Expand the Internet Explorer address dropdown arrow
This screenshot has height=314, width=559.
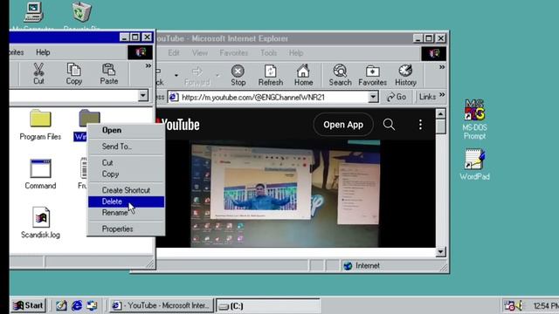coord(373,97)
